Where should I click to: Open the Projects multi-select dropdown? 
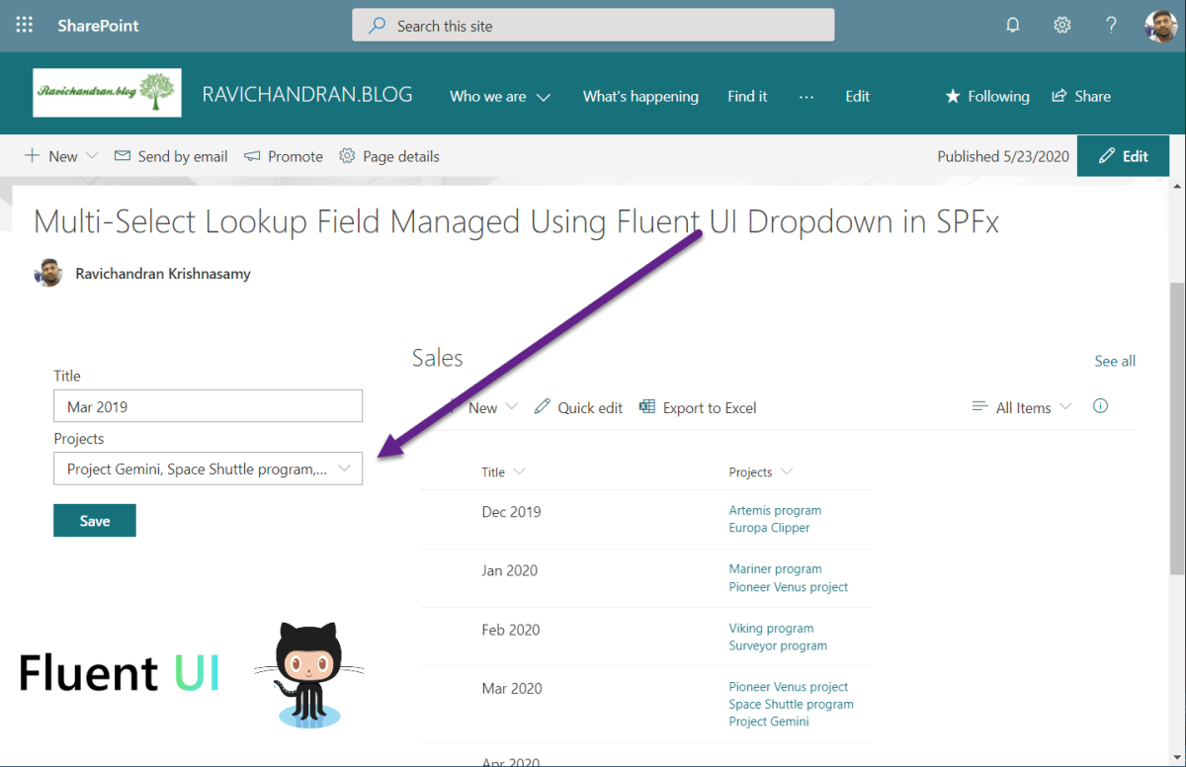208,469
